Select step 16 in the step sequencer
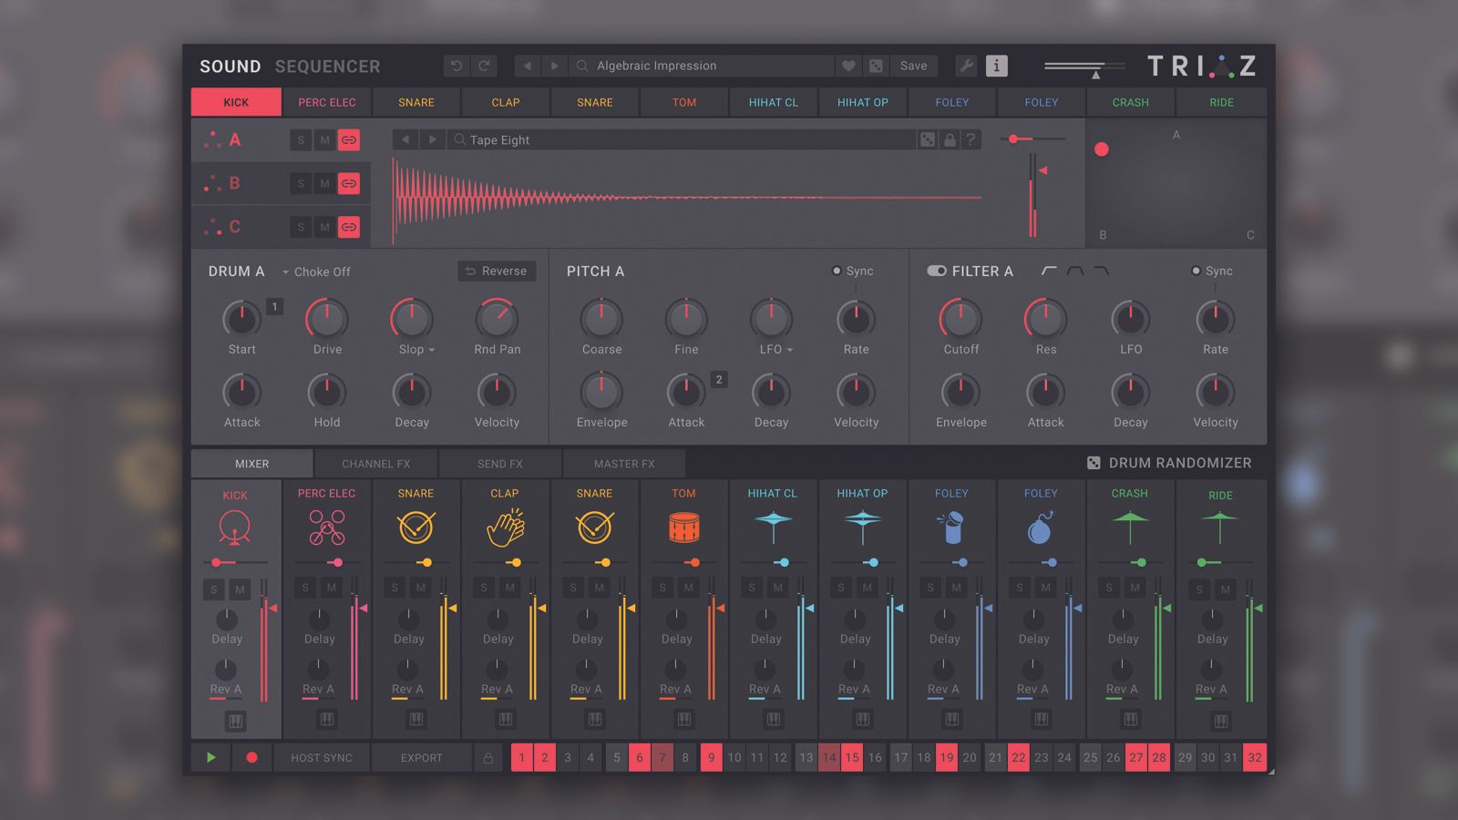 (875, 757)
